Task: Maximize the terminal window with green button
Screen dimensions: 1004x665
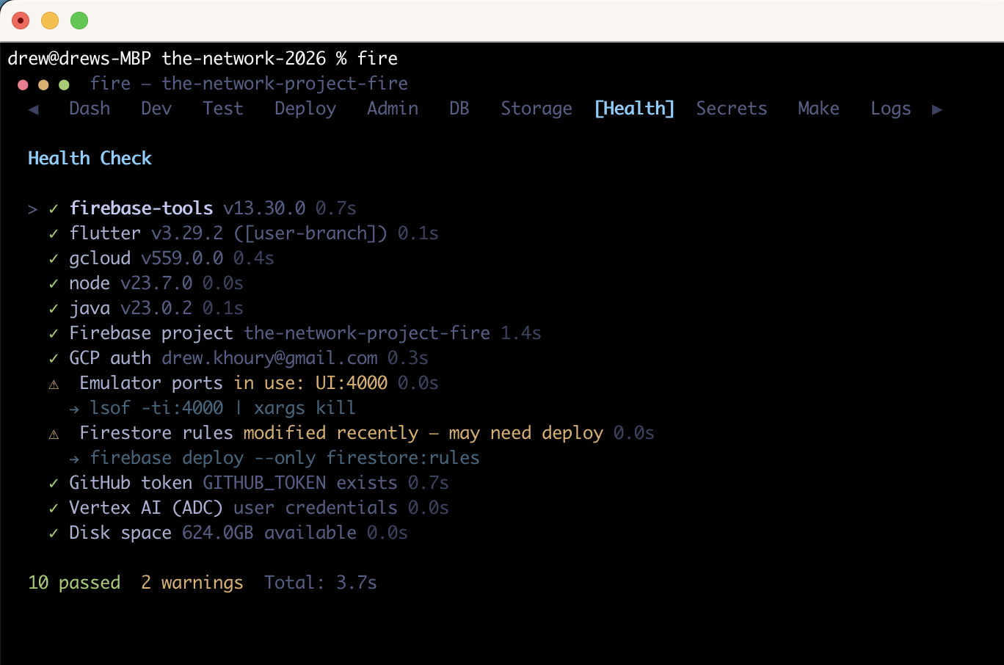Action: pos(79,21)
